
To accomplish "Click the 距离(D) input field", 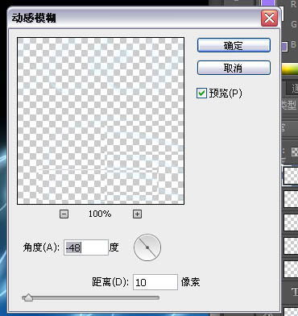I will (x=155, y=282).
